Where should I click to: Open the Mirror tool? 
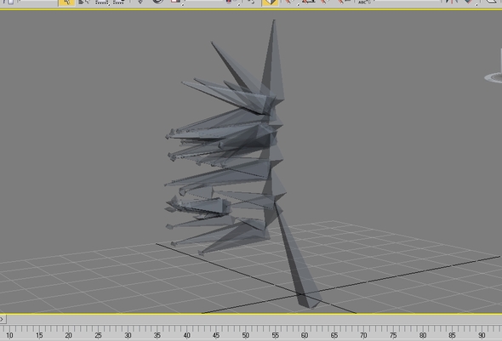click(451, 2)
